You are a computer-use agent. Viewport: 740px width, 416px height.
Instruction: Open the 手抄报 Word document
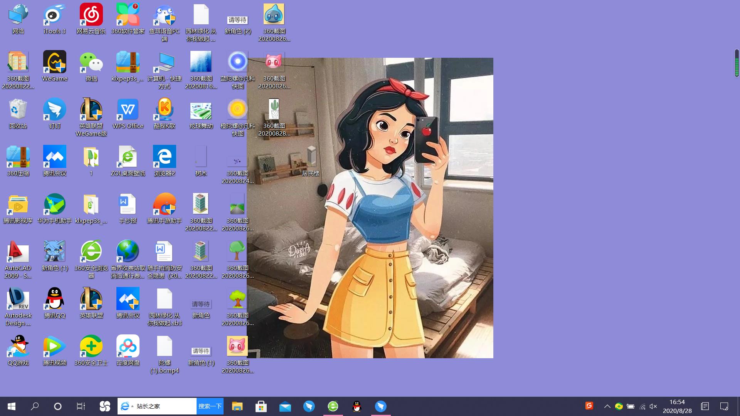[x=128, y=209]
